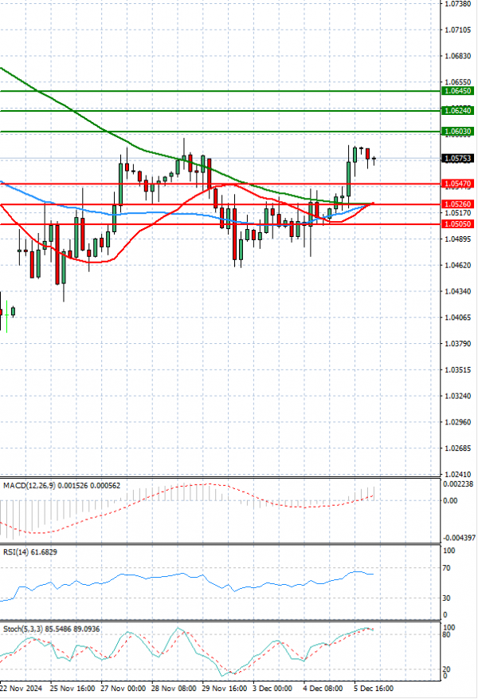Click the 1.07105 price scale value
Viewport: 478px width, 699px height.
click(x=458, y=30)
